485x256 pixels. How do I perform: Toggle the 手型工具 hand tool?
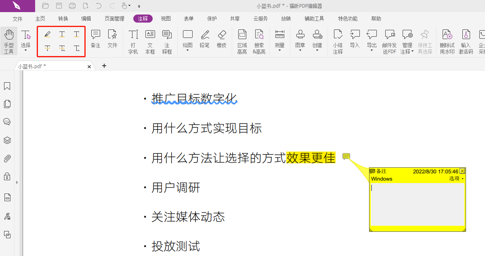[8, 38]
